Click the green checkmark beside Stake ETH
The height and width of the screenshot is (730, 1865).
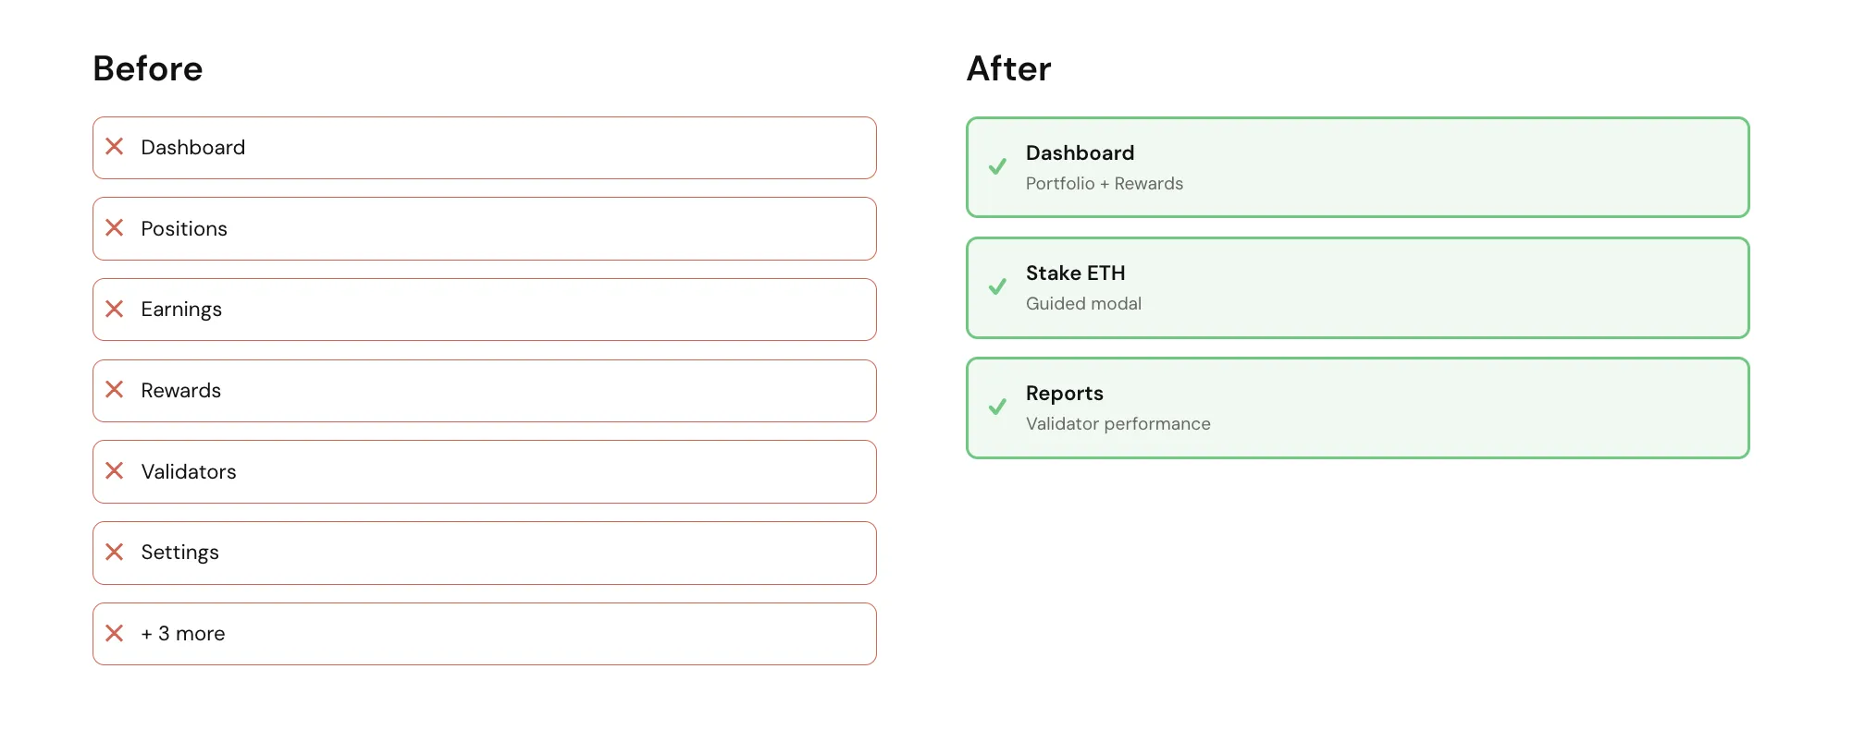[997, 287]
